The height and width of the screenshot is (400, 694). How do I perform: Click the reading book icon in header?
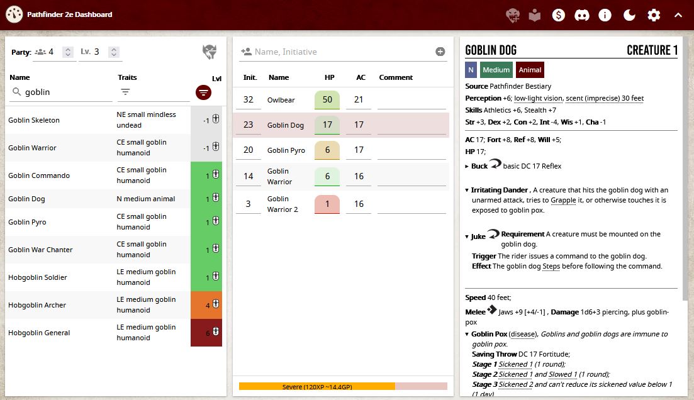[x=535, y=15]
